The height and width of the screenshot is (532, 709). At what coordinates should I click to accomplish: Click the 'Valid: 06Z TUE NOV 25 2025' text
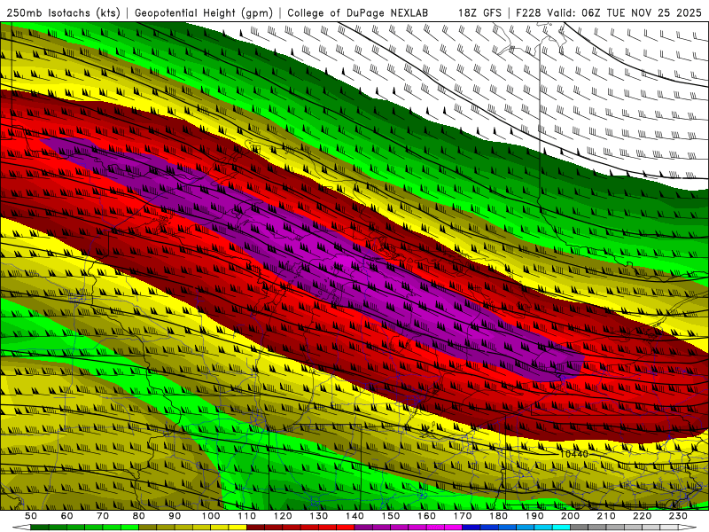[626, 12]
